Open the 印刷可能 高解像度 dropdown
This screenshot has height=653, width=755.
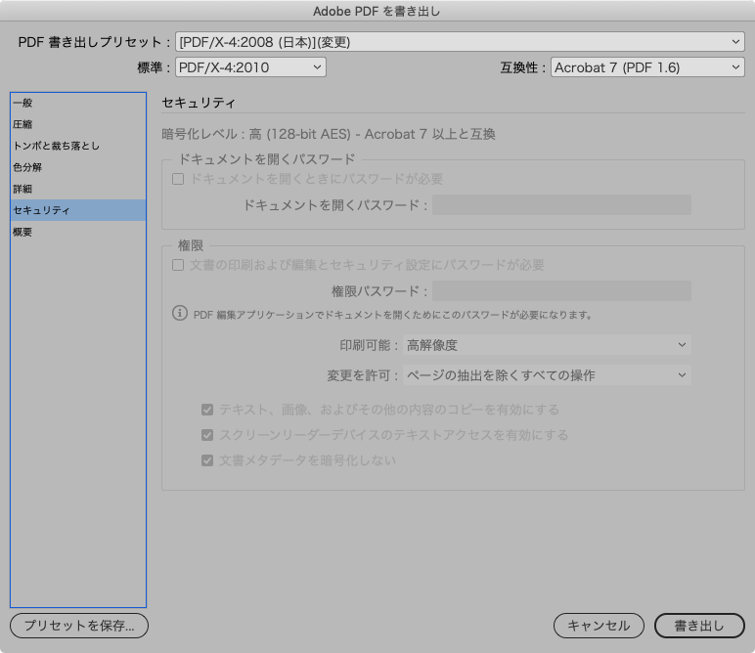click(547, 345)
